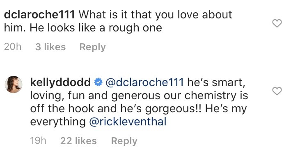Image resolution: width=291 pixels, height=156 pixels.
Task: Click the blue verified badge next to kellyddodd
Action: click(98, 82)
